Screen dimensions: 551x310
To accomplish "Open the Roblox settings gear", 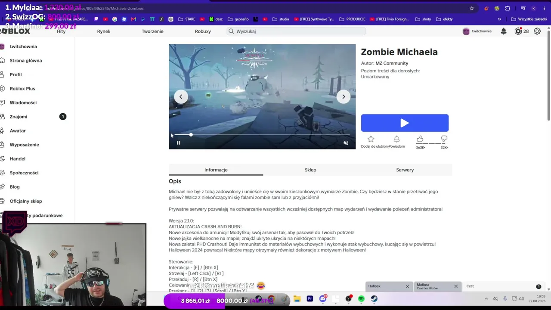I will pyautogui.click(x=537, y=31).
